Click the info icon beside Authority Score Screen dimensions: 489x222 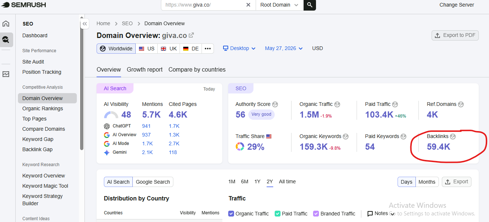click(x=275, y=104)
